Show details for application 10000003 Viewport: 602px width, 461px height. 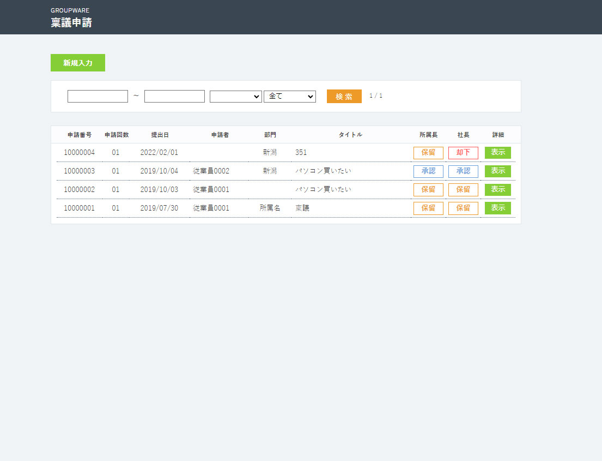(497, 171)
